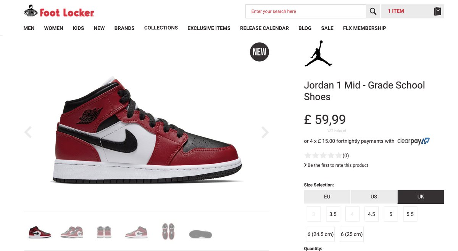Screen dimensions: 458x251
Task: Switch size selection to EU tab
Action: click(327, 197)
